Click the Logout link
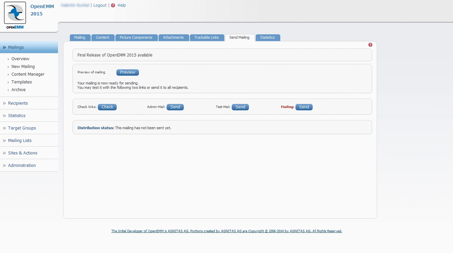This screenshot has width=453, height=253. click(100, 5)
